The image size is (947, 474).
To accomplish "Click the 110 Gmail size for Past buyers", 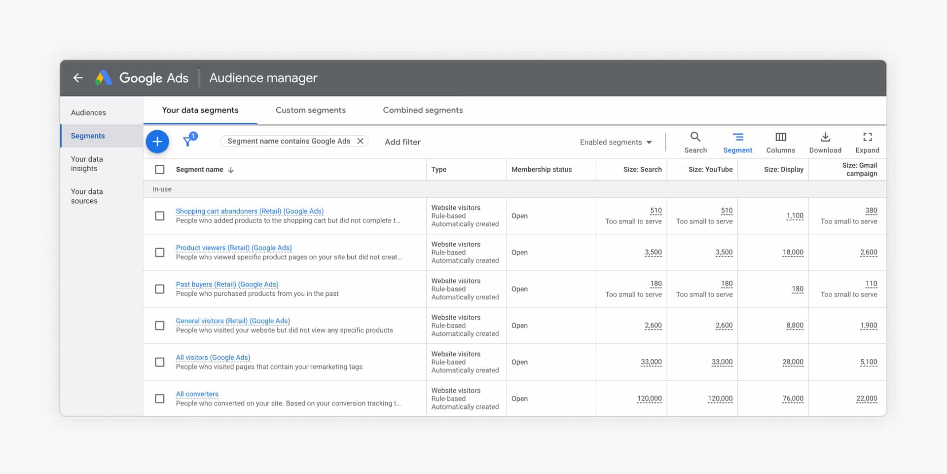I will click(871, 284).
